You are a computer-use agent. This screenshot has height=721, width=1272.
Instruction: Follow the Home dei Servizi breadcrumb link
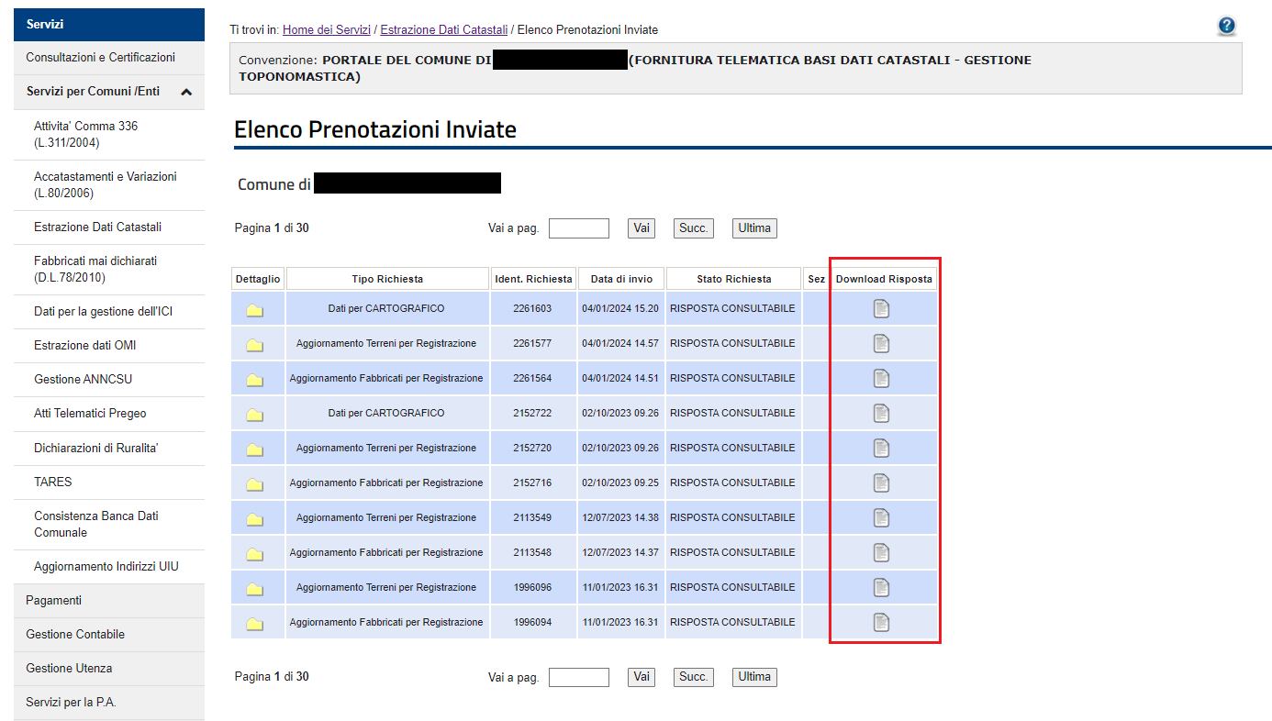[x=326, y=30]
